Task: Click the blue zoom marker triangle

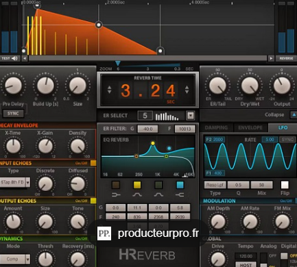Action: (x=118, y=63)
